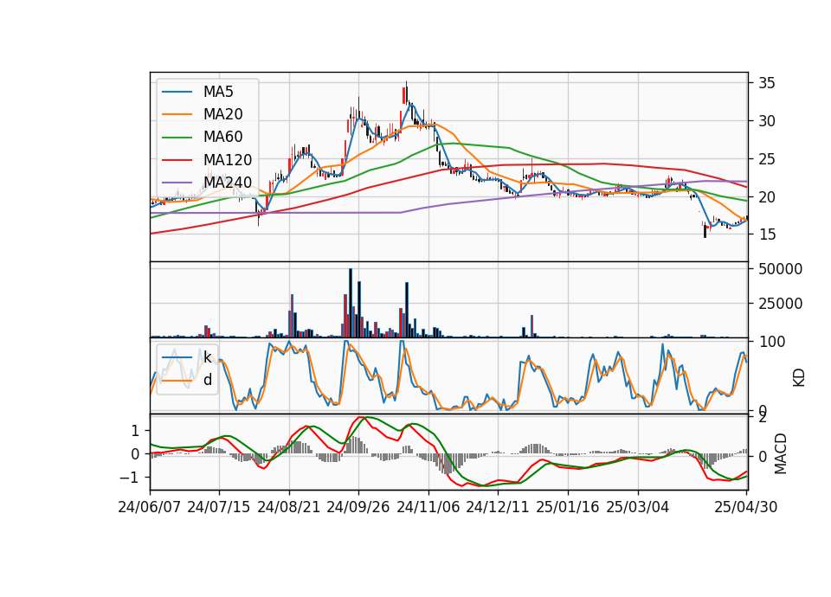Image resolution: width=831 pixels, height=597 pixels.
Task: Click the KD axis value 100
Action: (x=772, y=342)
